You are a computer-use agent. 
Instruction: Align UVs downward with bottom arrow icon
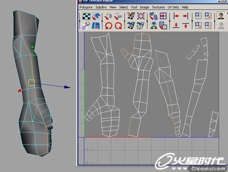click(176, 25)
